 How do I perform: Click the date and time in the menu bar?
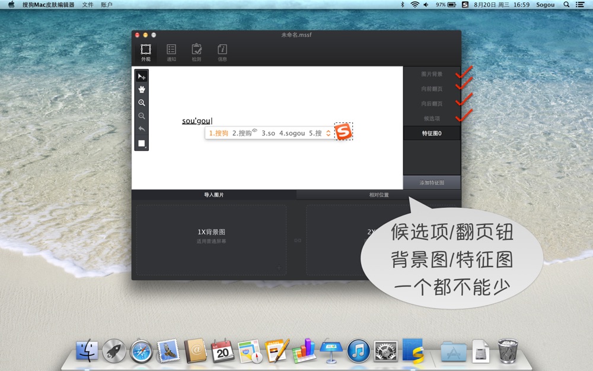pos(502,5)
